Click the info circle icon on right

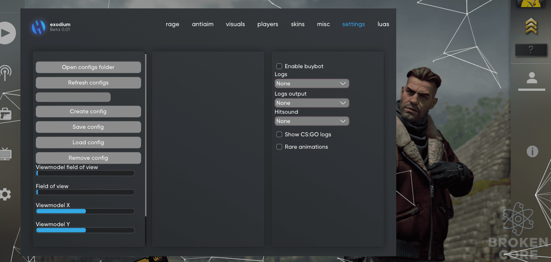click(532, 152)
